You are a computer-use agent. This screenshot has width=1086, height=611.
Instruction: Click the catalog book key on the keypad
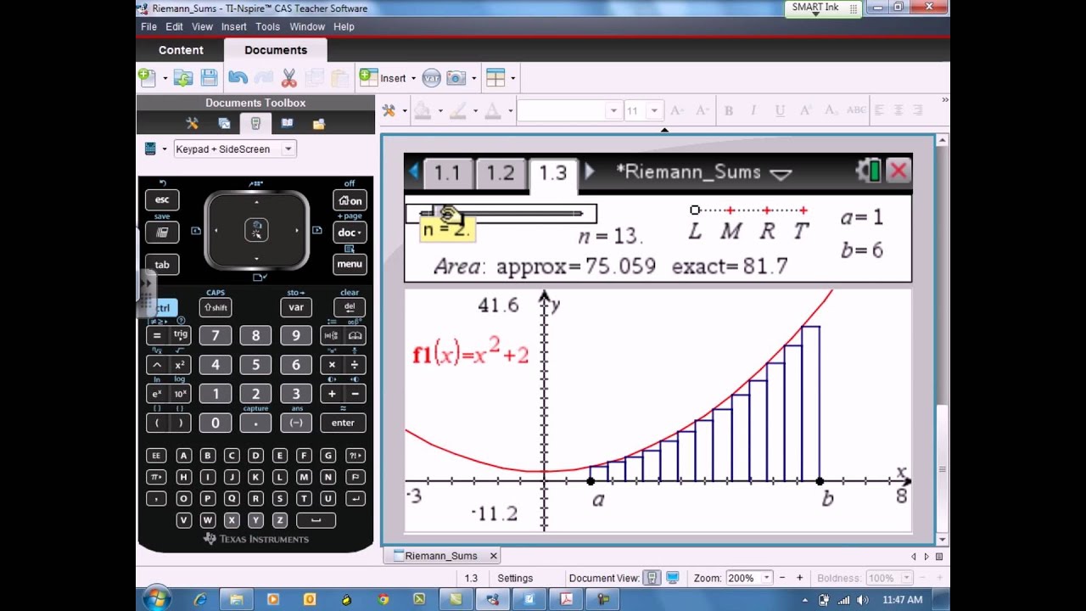[355, 336]
